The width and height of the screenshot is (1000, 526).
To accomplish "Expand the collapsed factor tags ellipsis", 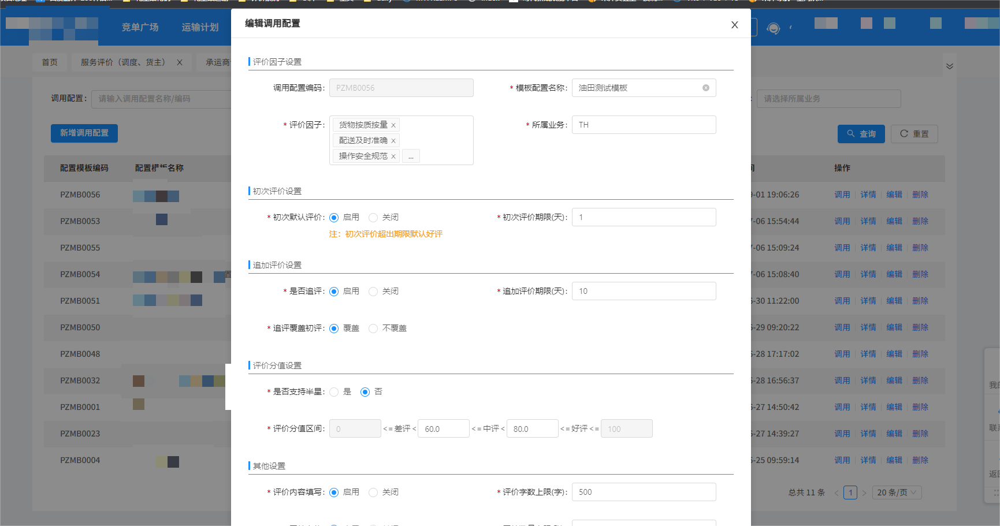I will coord(411,156).
